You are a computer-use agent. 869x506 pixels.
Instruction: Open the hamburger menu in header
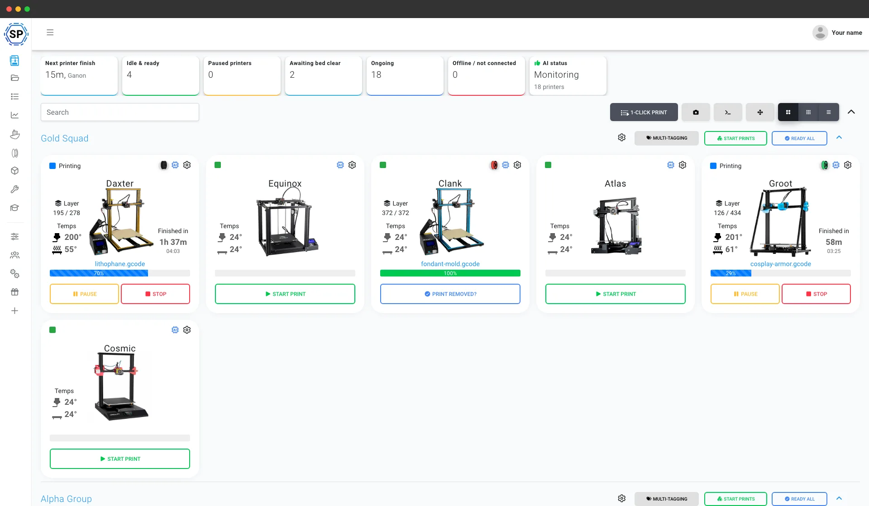(x=50, y=33)
